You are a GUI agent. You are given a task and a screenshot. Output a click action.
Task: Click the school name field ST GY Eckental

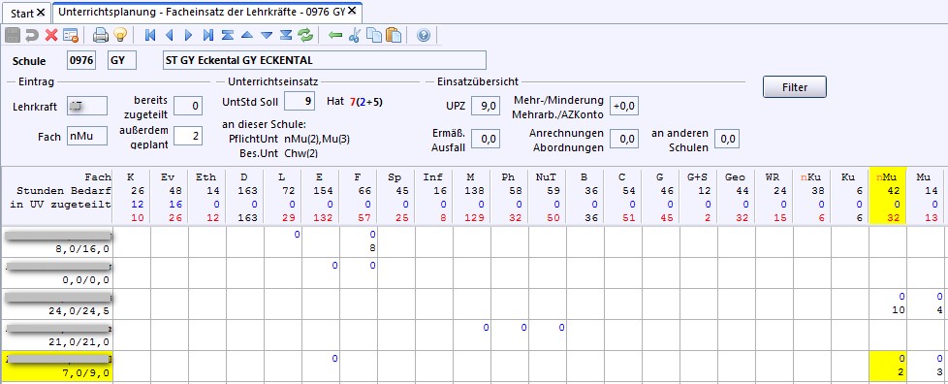tap(324, 60)
